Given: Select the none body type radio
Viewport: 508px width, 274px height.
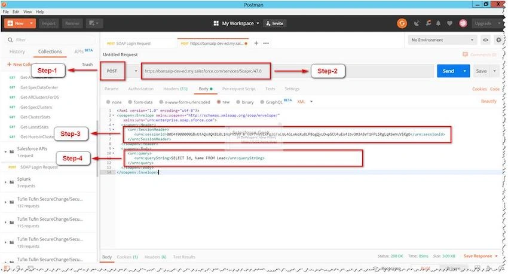Looking at the screenshot, I should pyautogui.click(x=108, y=102).
